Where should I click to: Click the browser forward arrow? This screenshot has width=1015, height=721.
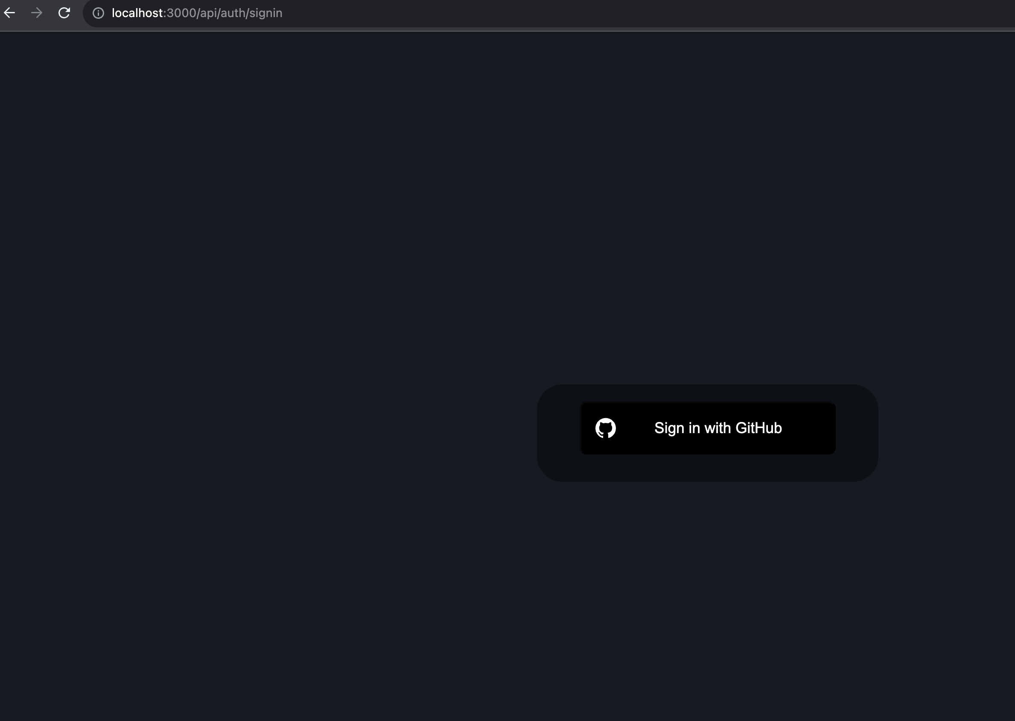[37, 13]
